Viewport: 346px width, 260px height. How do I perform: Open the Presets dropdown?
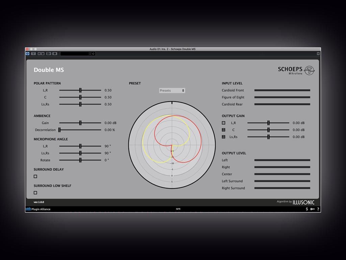[x=172, y=90]
